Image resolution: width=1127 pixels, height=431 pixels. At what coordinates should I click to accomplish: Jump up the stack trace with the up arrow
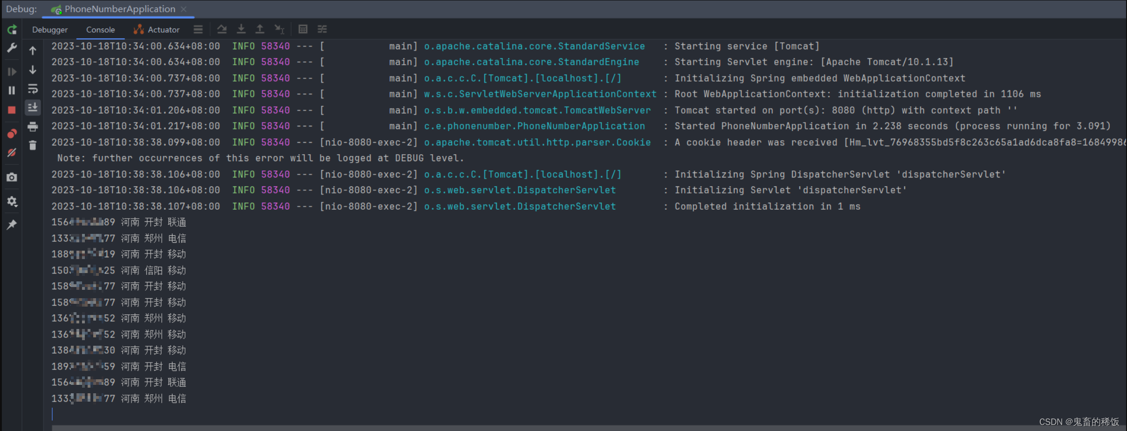pos(33,50)
